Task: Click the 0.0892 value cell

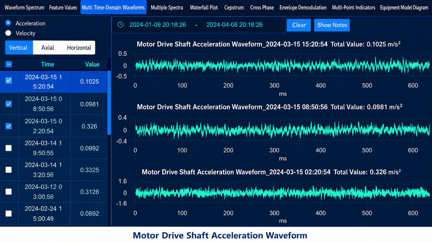Action: (89, 214)
